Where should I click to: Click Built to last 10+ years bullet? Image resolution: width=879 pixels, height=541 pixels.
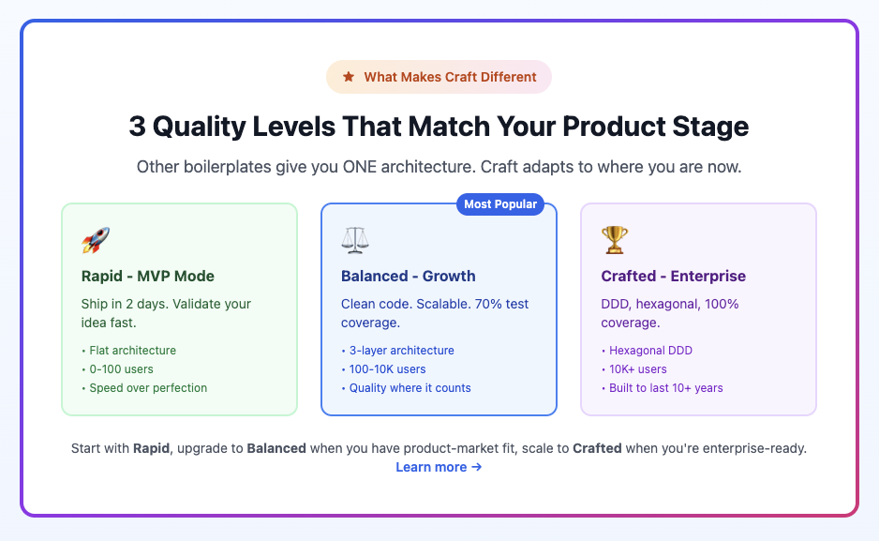[x=662, y=388]
